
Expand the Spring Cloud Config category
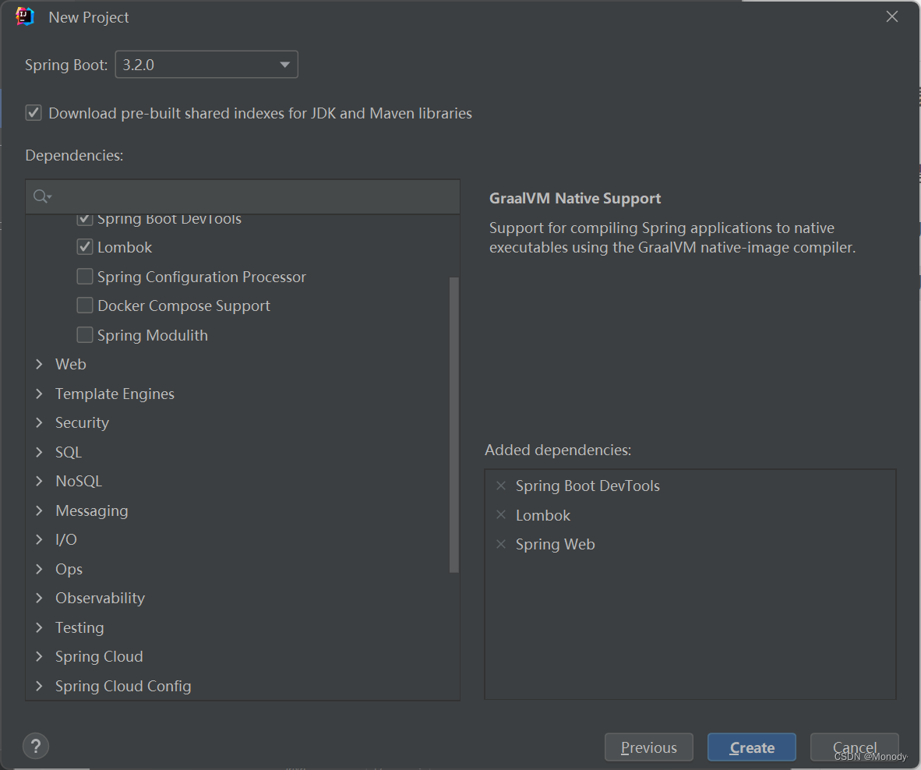pos(40,685)
